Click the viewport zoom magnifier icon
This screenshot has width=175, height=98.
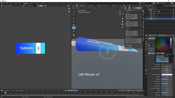click(122, 19)
